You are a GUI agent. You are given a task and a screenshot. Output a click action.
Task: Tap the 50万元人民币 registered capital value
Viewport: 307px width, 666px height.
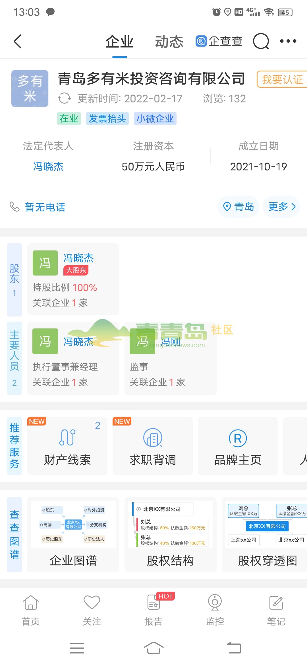(153, 166)
